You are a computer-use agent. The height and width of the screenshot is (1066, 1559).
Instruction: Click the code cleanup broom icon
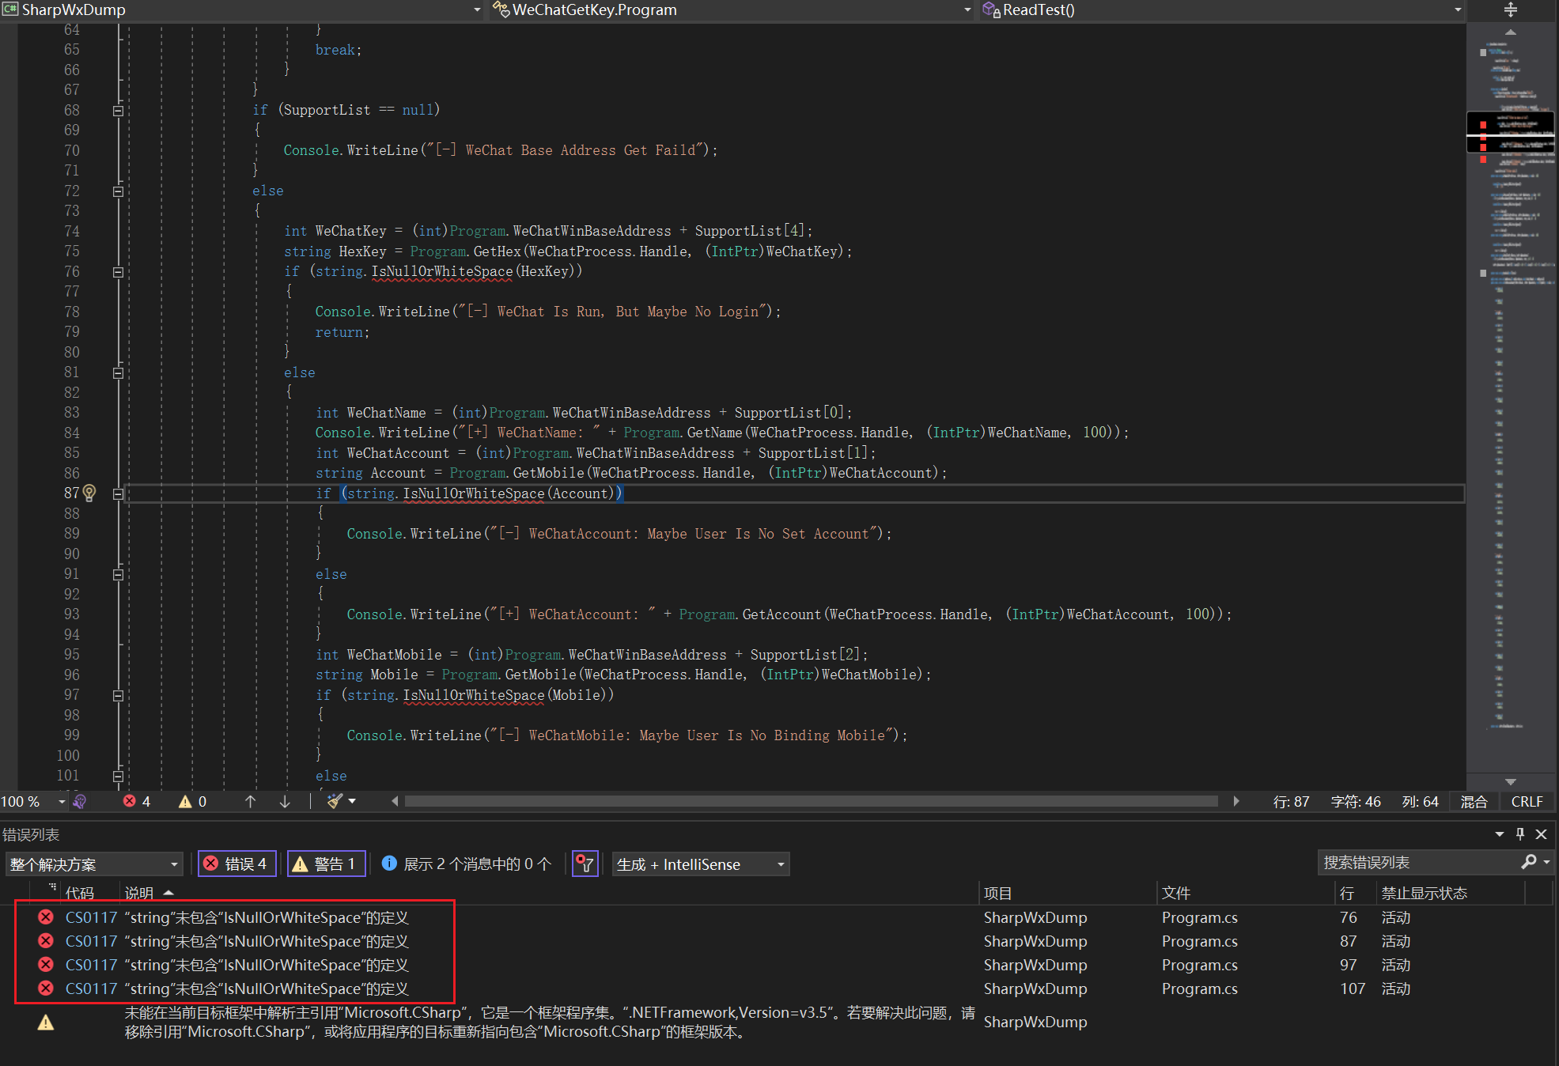pos(335,801)
